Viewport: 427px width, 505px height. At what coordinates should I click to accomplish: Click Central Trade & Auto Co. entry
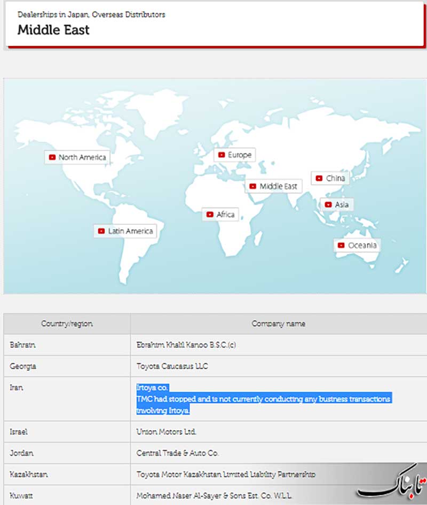(x=177, y=453)
